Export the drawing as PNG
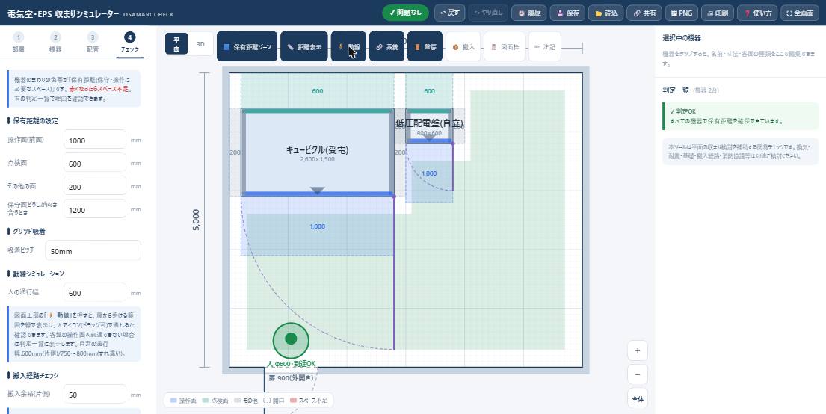The height and width of the screenshot is (414, 826). pyautogui.click(x=682, y=13)
